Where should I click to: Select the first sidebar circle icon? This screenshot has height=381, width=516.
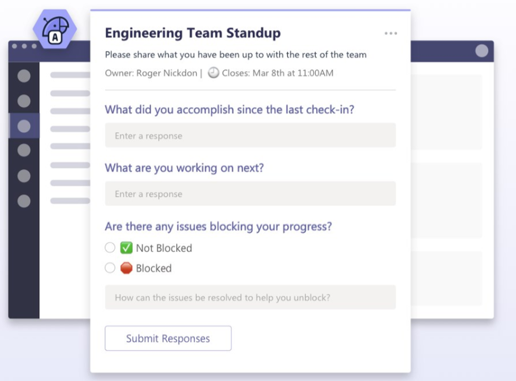tap(24, 76)
